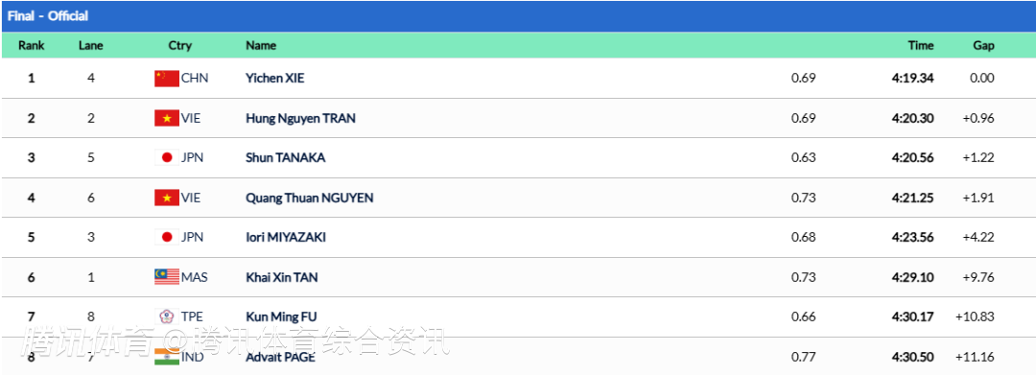This screenshot has width=1036, height=375.
Task: Open swimmer Yichen XIE's name link
Action: click(x=275, y=78)
